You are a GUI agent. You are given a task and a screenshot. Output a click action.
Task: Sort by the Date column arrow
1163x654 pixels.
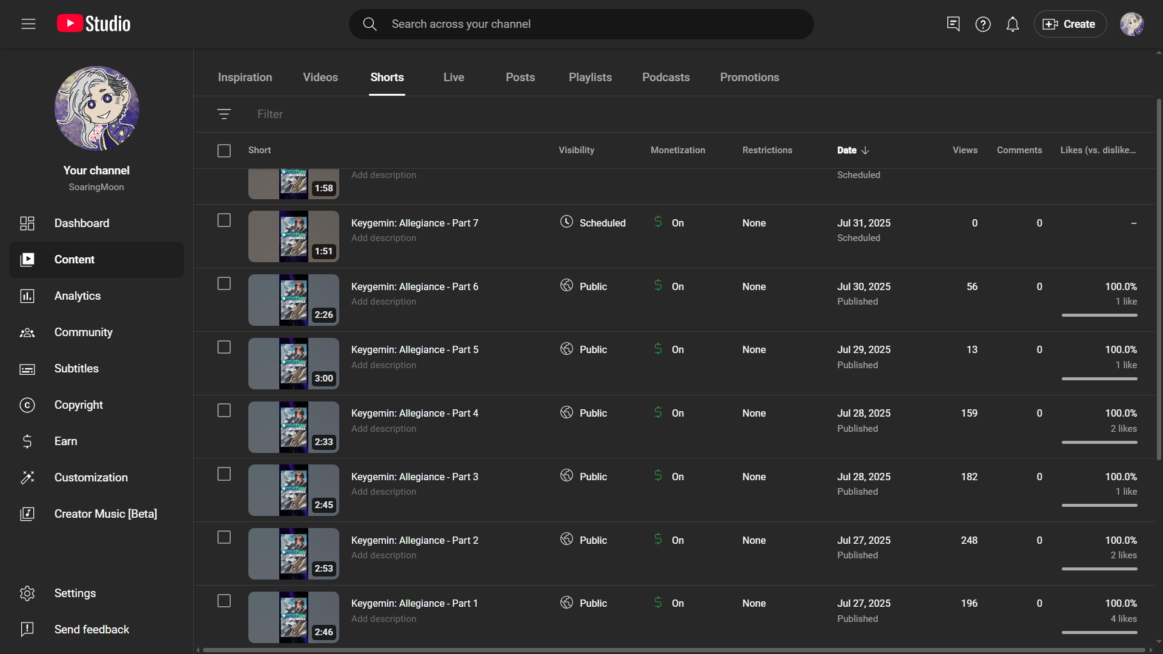865,150
